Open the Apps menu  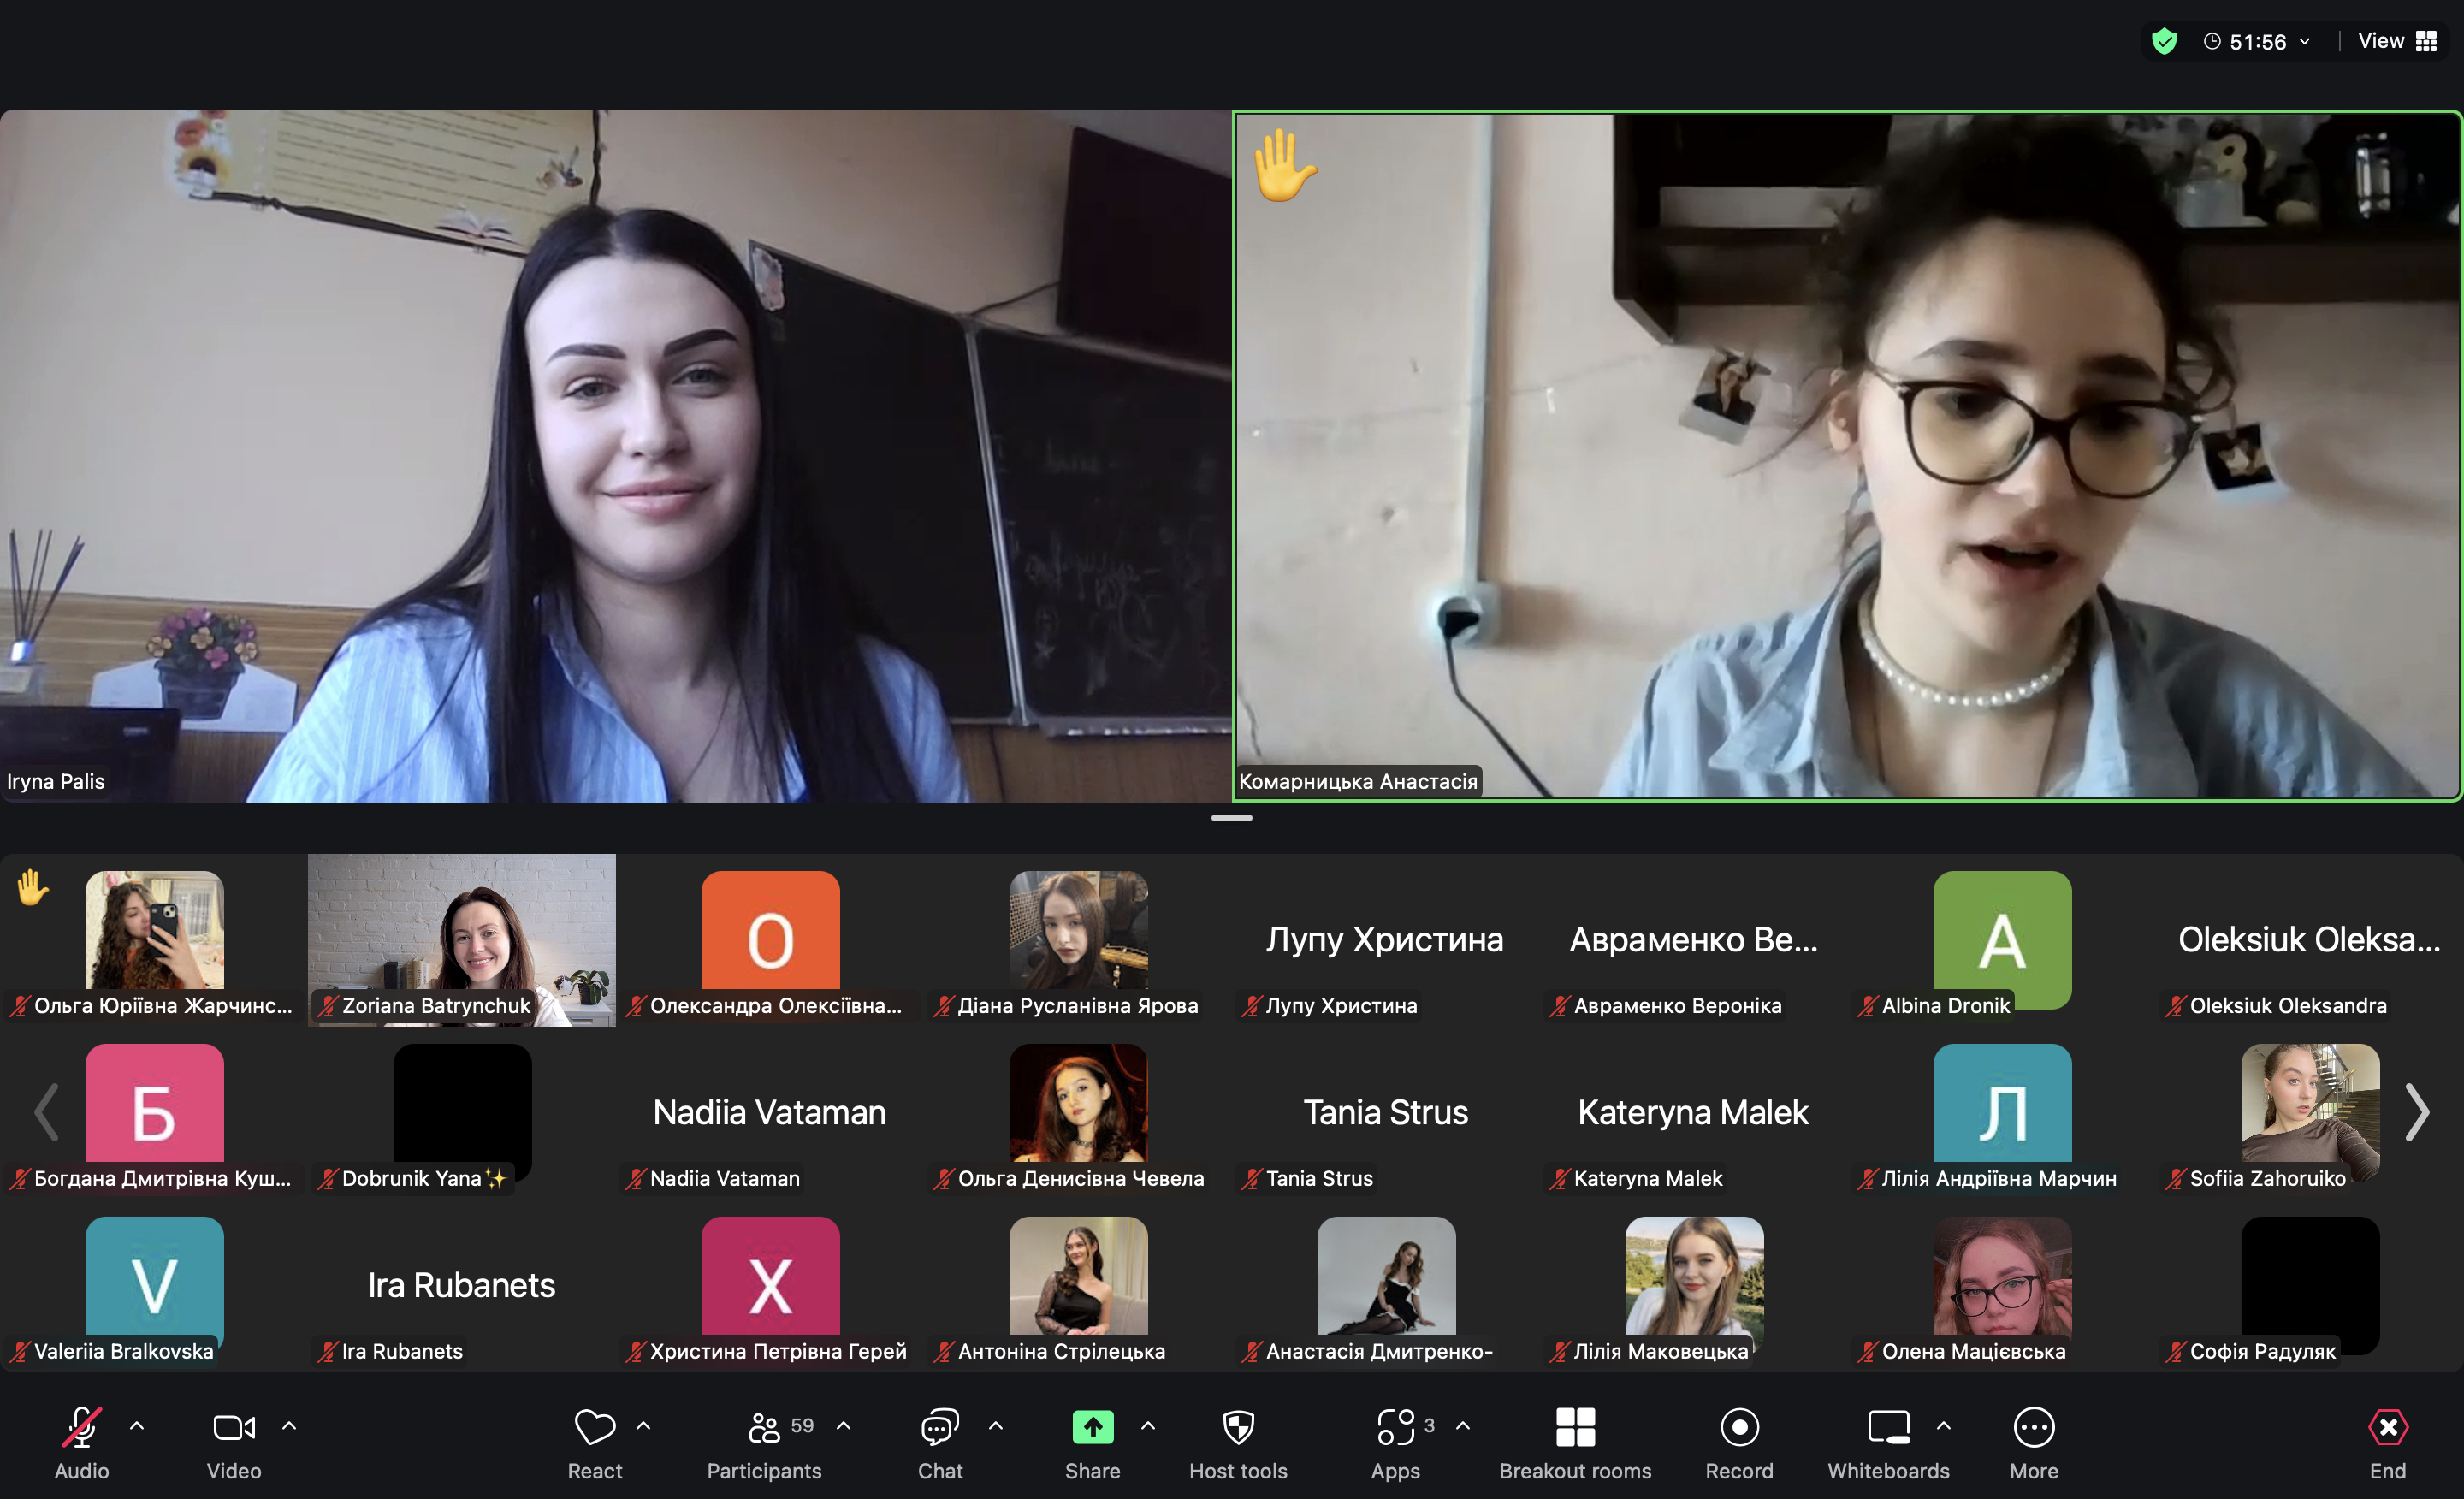pos(1395,1443)
